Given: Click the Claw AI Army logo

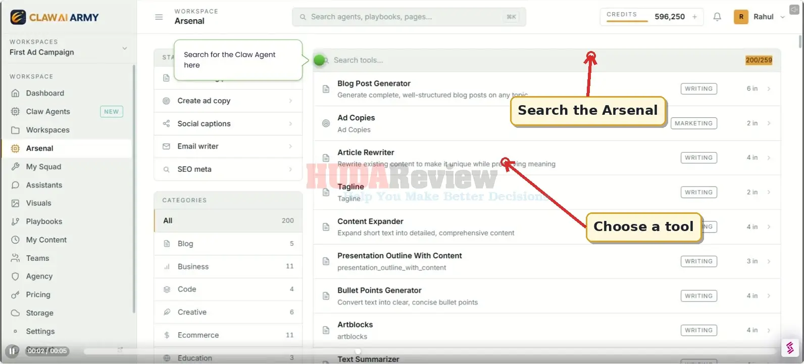Looking at the screenshot, I should click(x=55, y=17).
